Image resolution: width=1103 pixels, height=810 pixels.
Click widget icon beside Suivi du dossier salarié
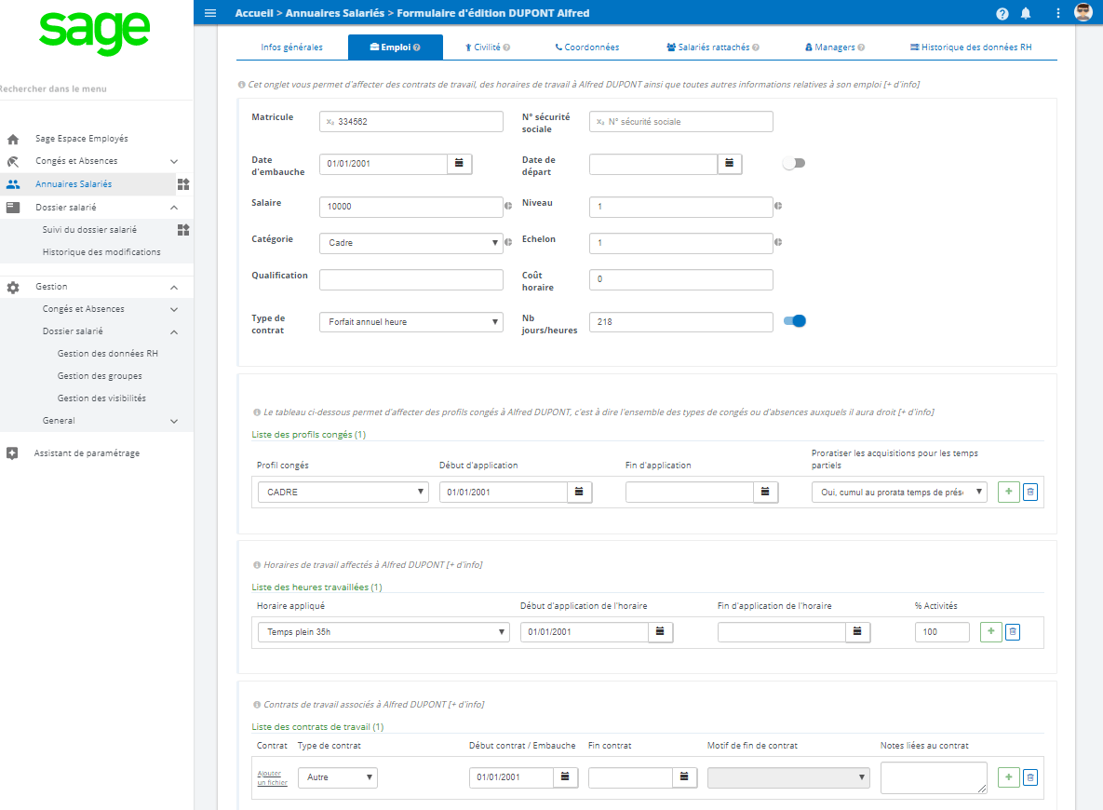[x=183, y=230]
